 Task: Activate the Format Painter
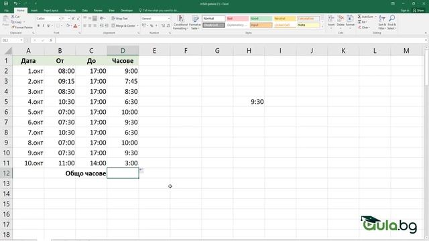tap(22, 27)
